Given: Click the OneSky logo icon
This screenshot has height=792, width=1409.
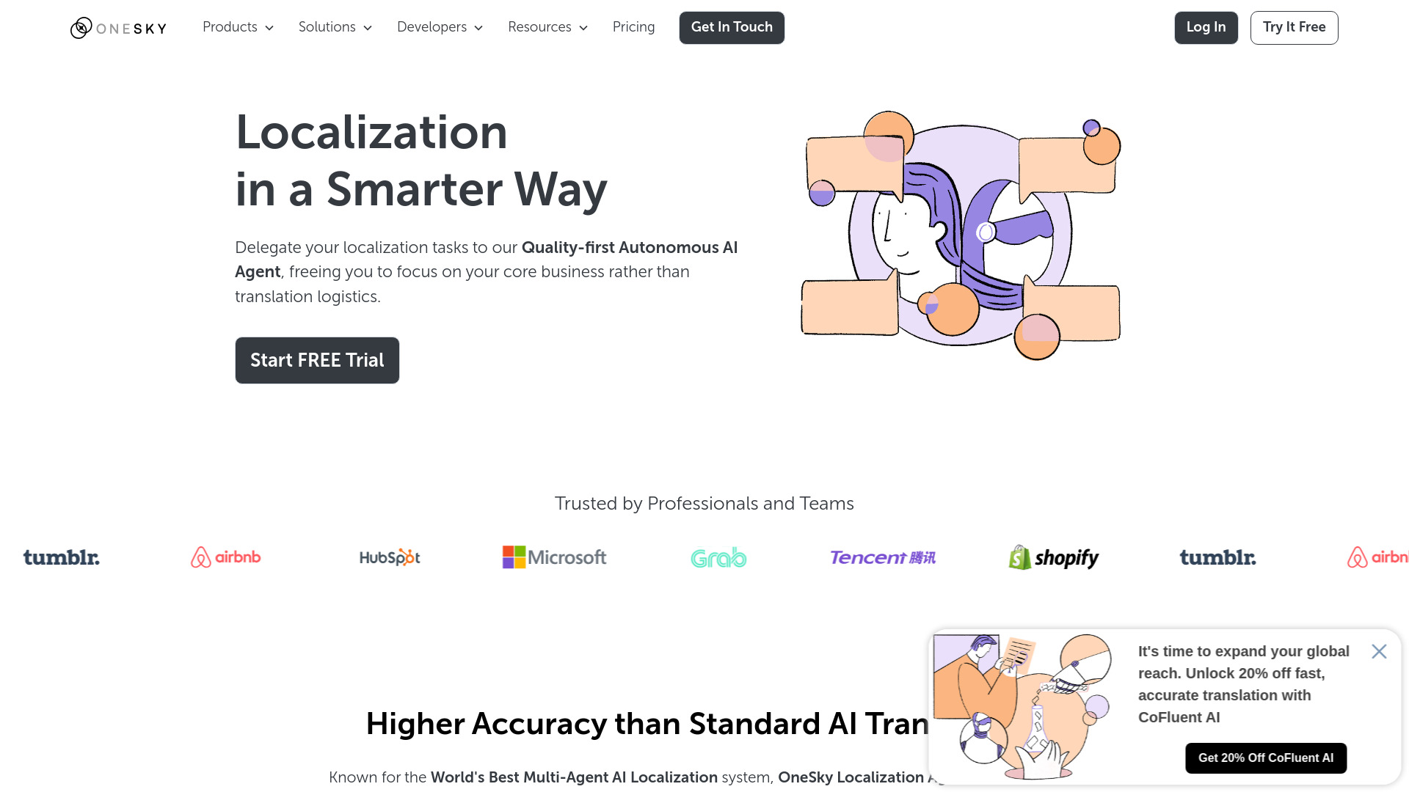Looking at the screenshot, I should coord(79,27).
